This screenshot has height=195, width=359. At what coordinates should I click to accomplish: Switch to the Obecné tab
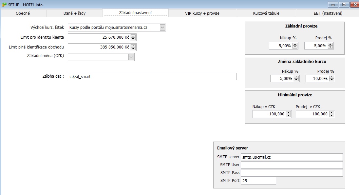(x=23, y=13)
